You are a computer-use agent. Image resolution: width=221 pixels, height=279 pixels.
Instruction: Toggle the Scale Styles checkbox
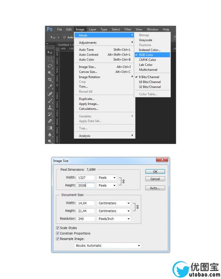tap(57, 228)
